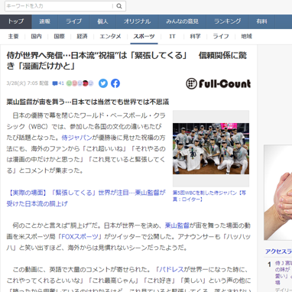Select the ランキング tab
292x292 pixels.
pyautogui.click(x=228, y=21)
